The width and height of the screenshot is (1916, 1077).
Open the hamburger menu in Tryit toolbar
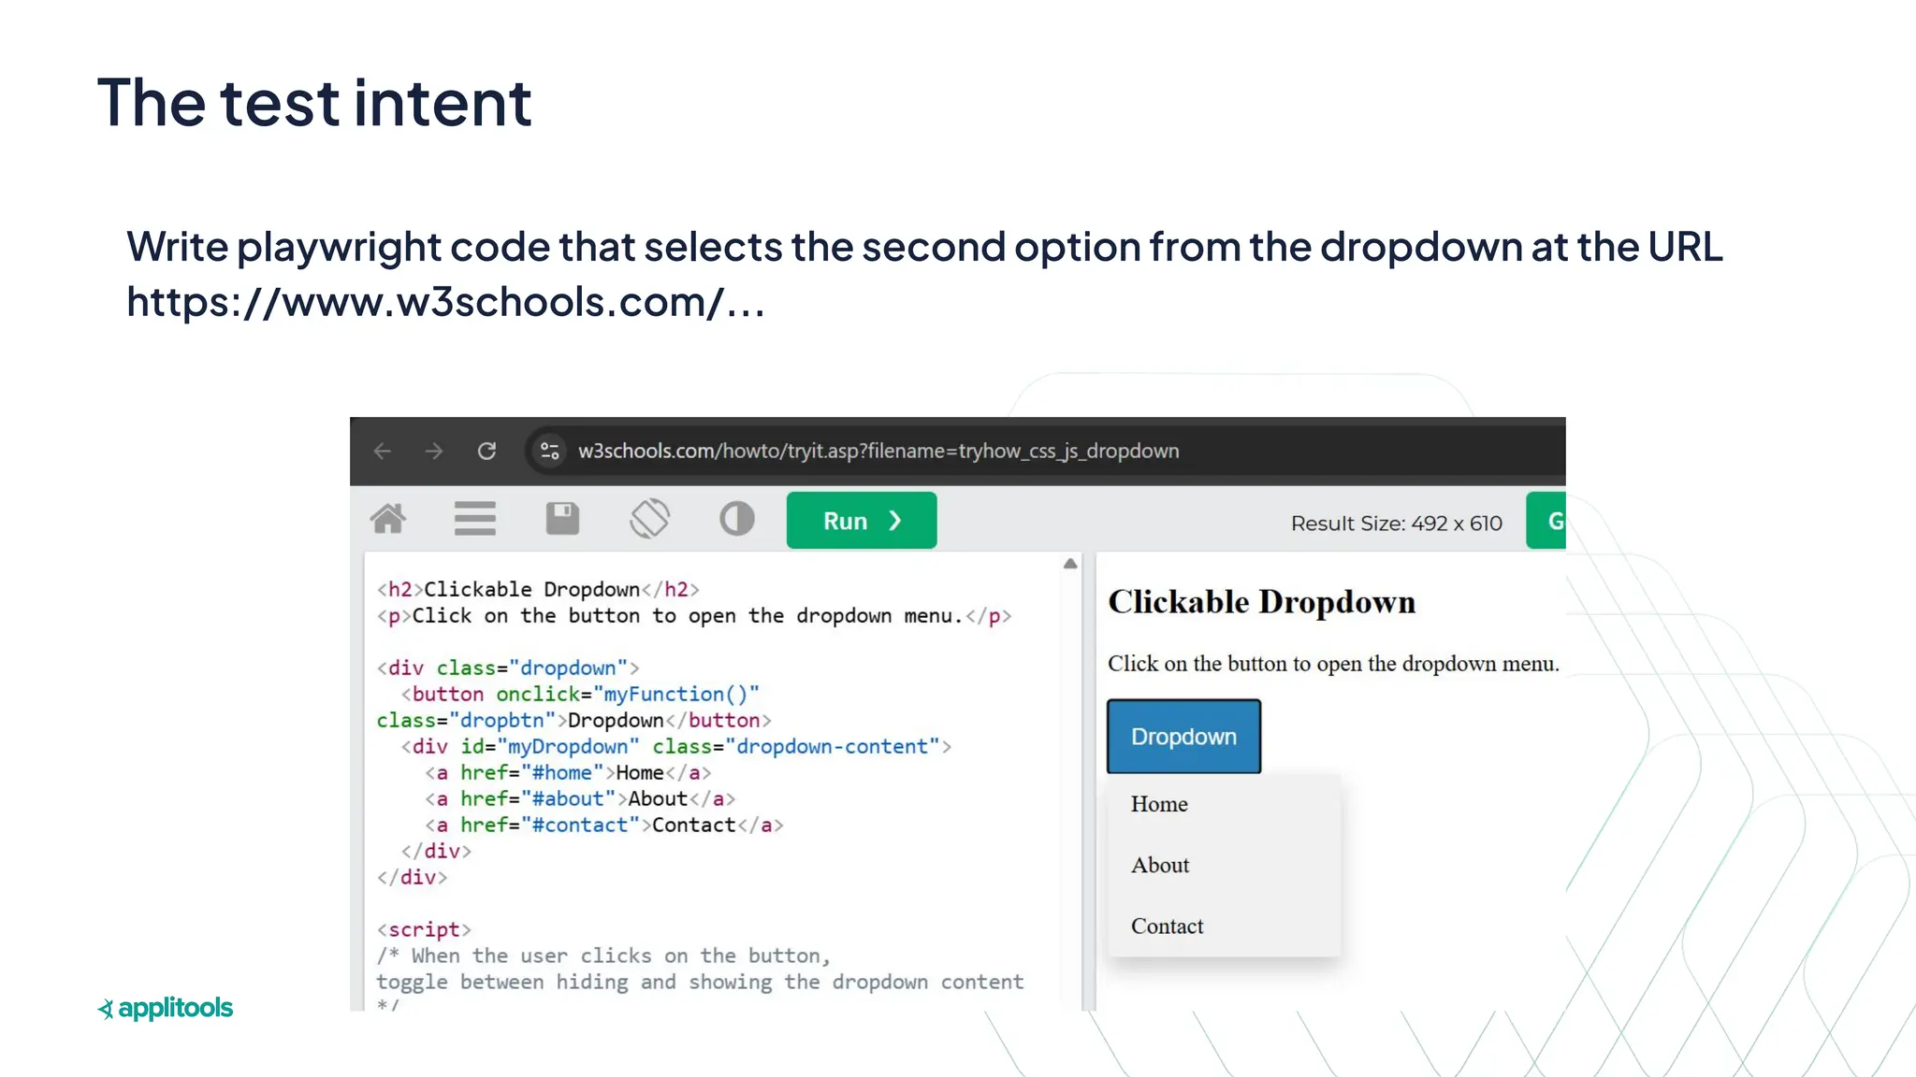point(475,519)
